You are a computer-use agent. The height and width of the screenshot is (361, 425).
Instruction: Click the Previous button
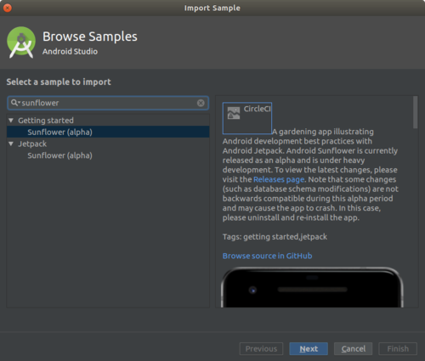tap(261, 349)
